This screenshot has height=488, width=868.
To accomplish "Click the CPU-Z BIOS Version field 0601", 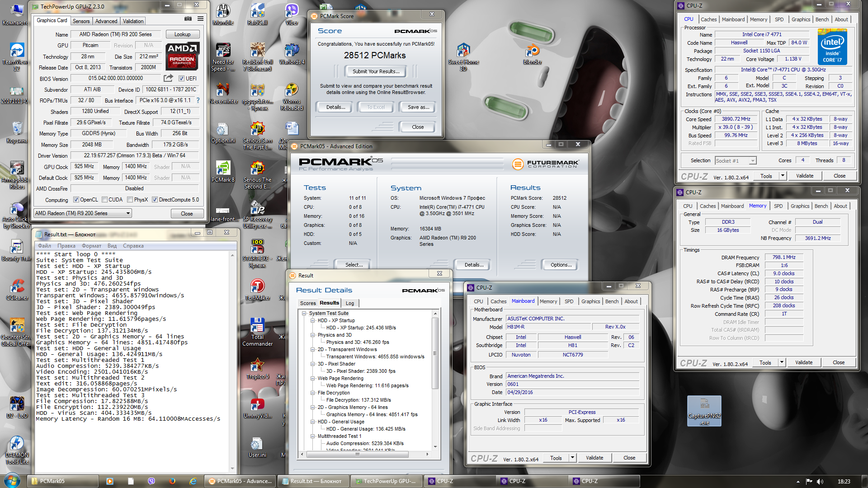I will (x=572, y=384).
